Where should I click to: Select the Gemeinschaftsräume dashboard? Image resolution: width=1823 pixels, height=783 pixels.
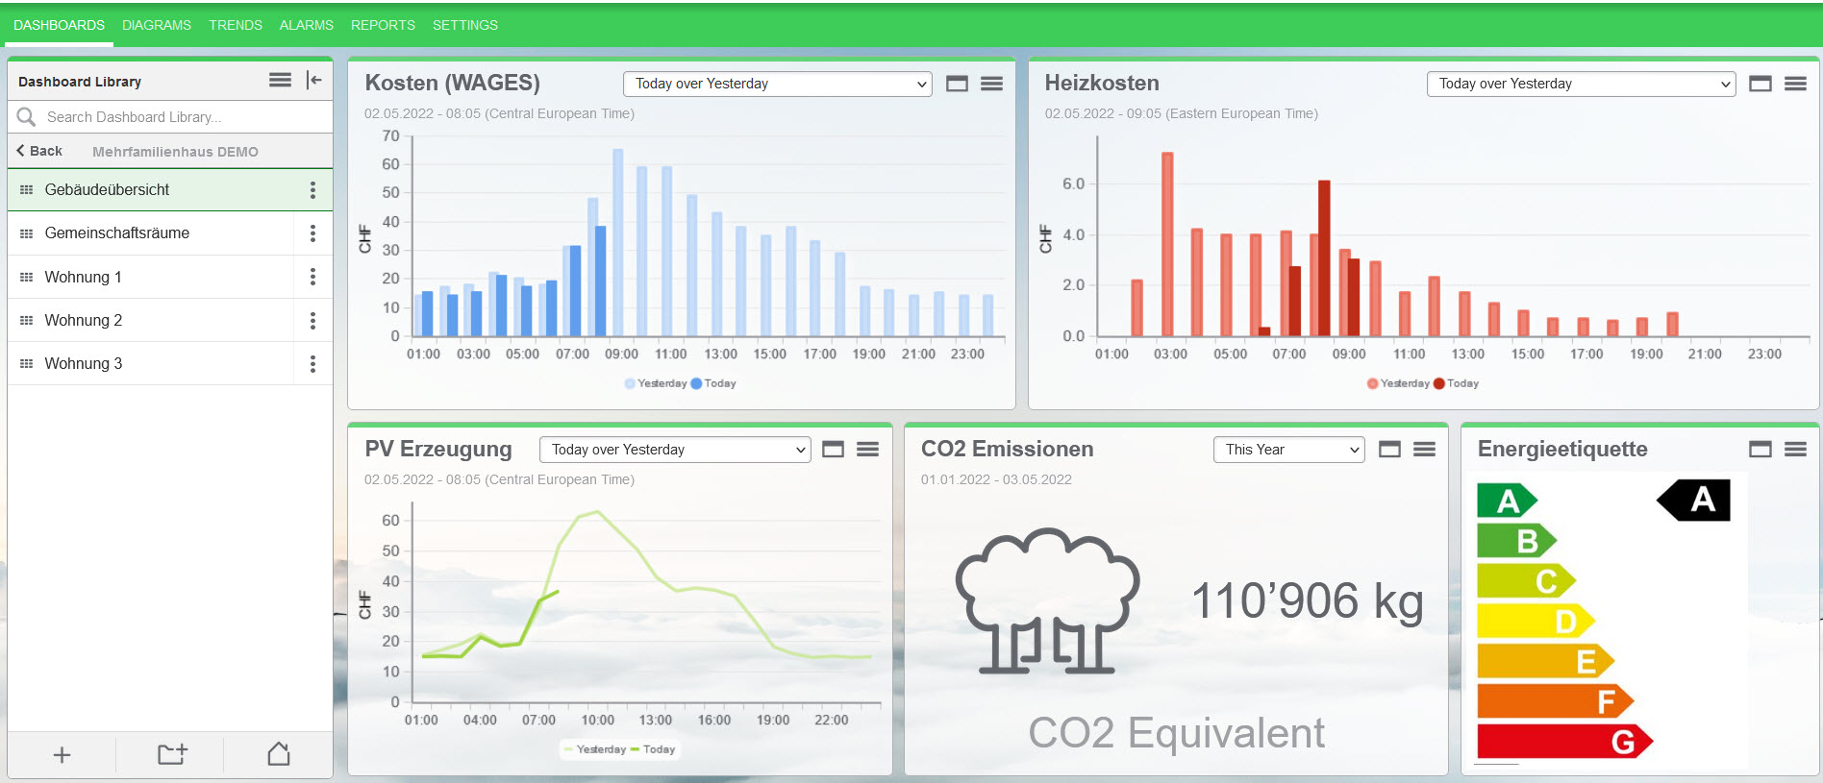point(117,233)
